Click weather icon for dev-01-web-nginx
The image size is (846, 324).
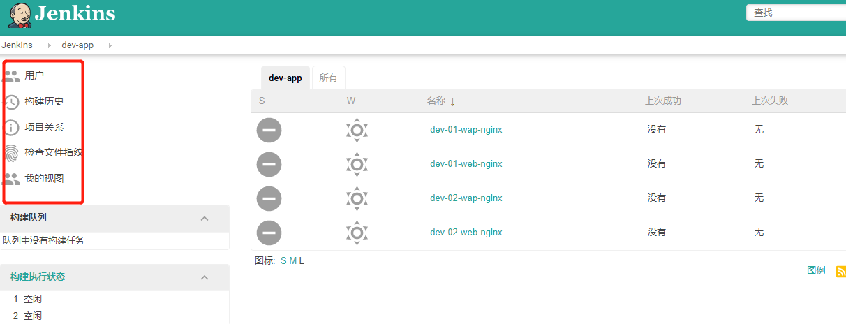click(357, 164)
